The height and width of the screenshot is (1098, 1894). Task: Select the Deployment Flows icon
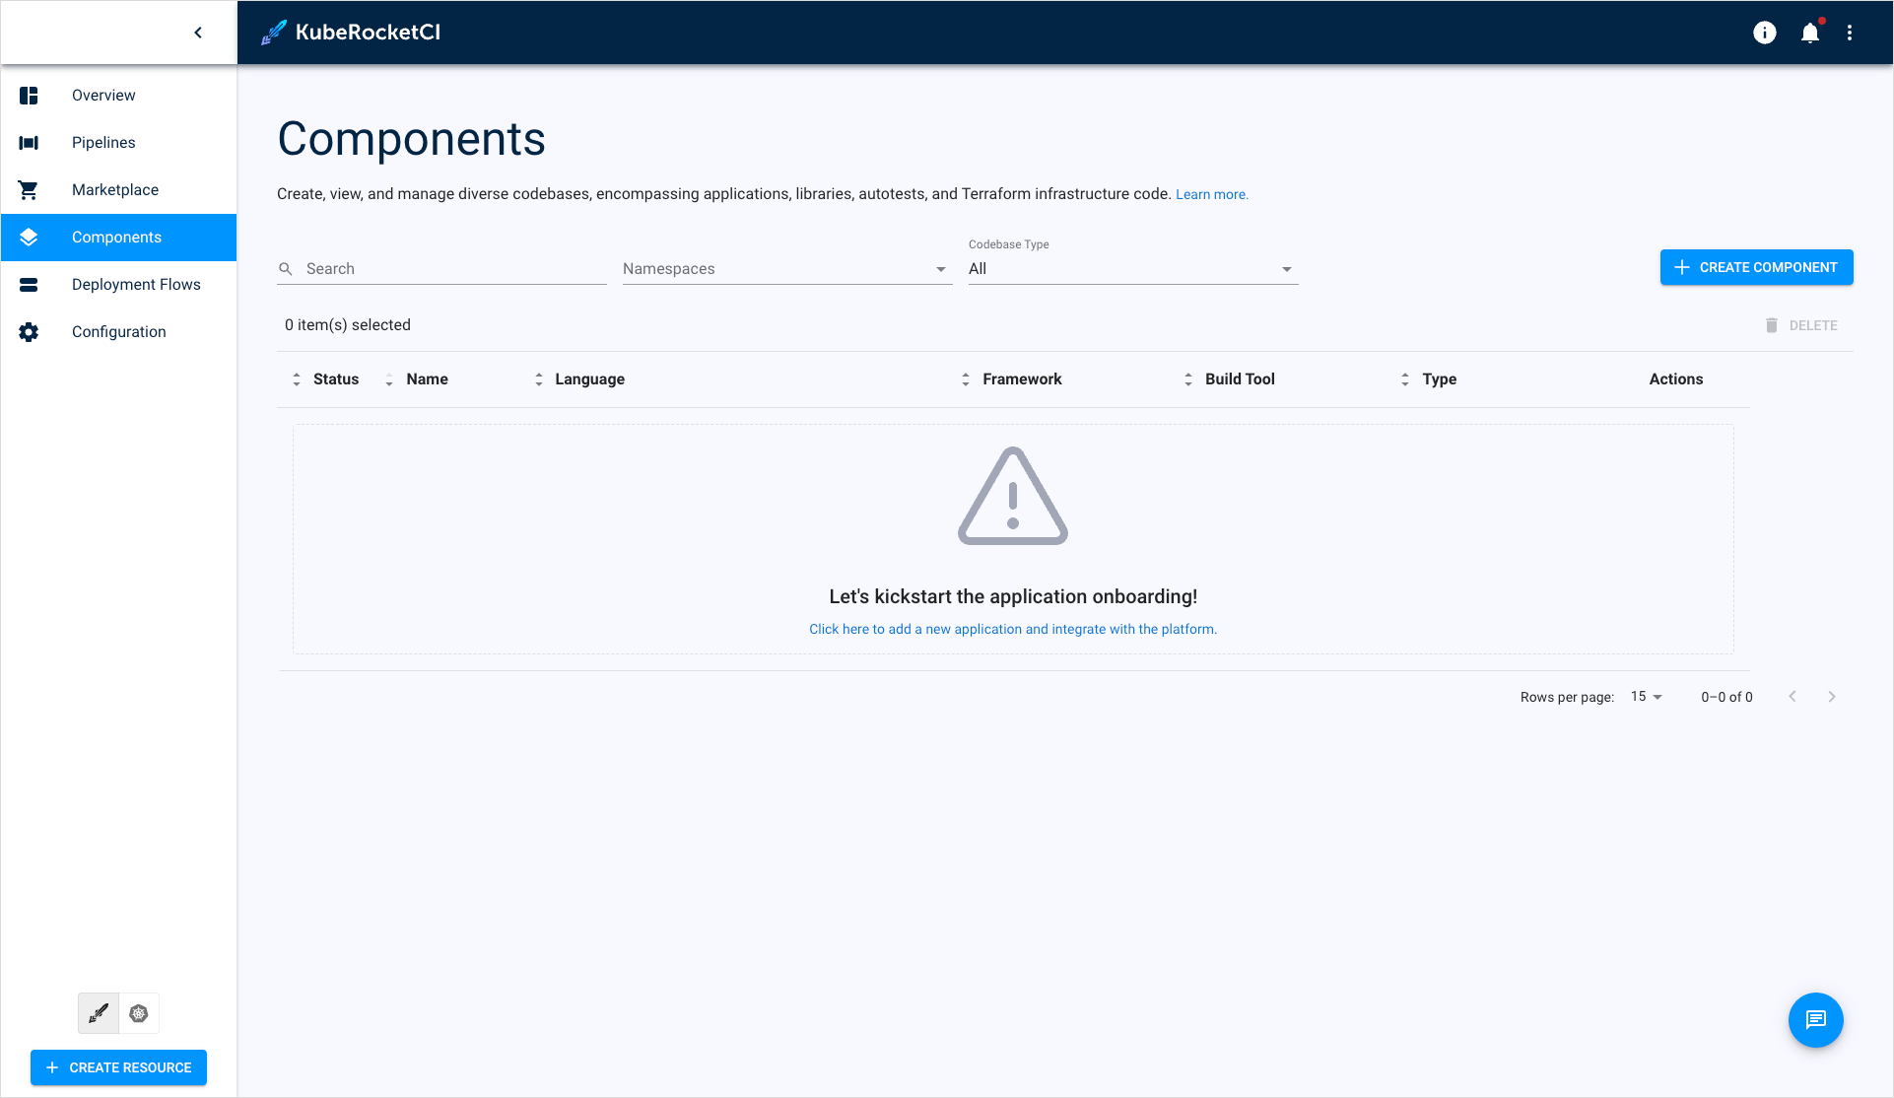pos(29,285)
